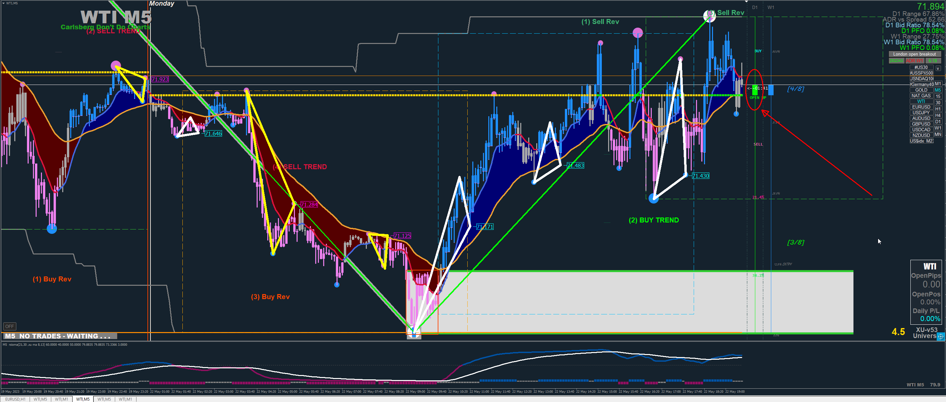Select the US$idx symbol entry
This screenshot has width=946, height=402.
(921, 141)
